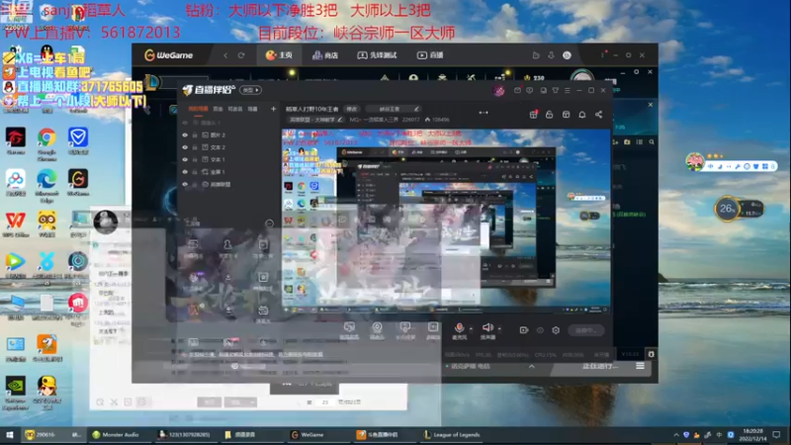Open League client list menu icon
Screen dimensions: 791x445
coord(640,366)
